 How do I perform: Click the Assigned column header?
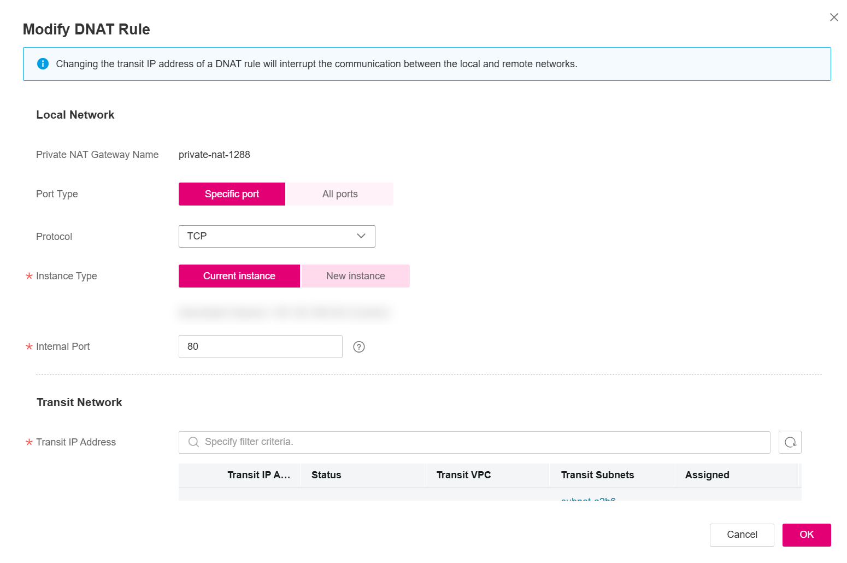point(707,475)
